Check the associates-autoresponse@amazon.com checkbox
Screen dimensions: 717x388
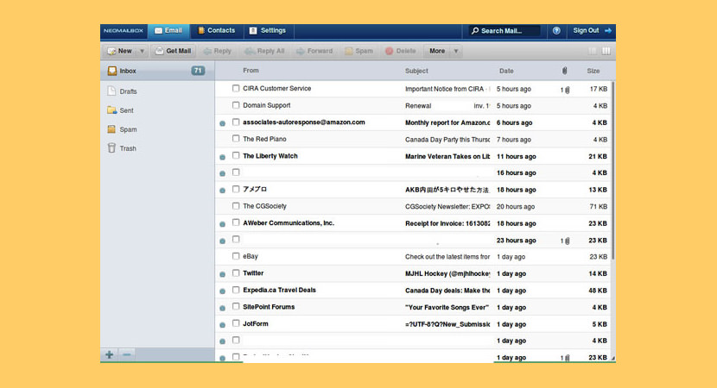(236, 122)
